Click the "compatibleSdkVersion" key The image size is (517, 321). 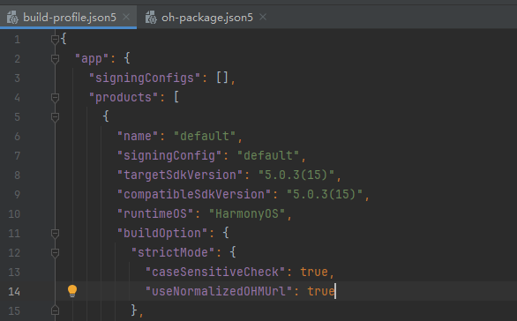[194, 194]
